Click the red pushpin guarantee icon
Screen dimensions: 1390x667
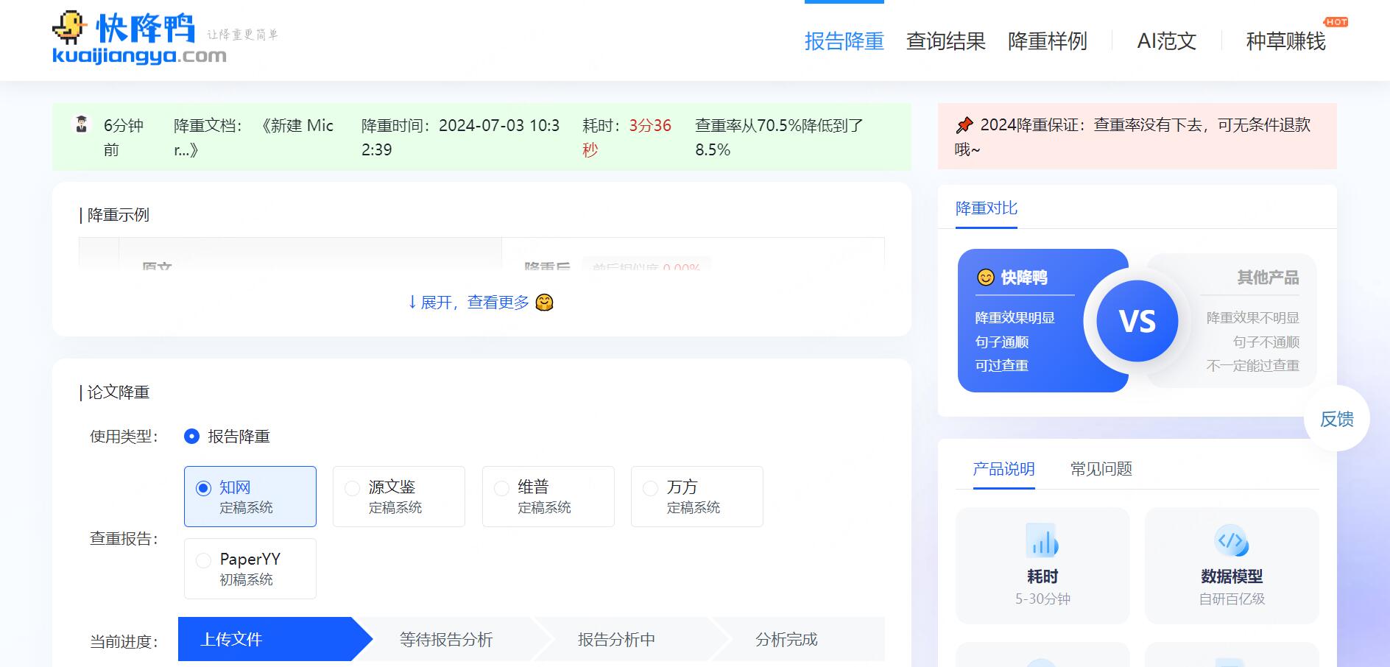point(964,125)
